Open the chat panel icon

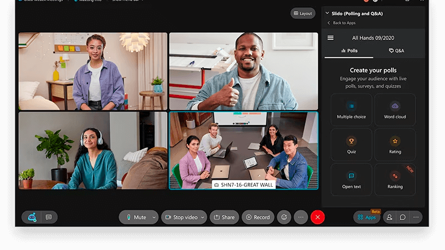[x=403, y=217]
